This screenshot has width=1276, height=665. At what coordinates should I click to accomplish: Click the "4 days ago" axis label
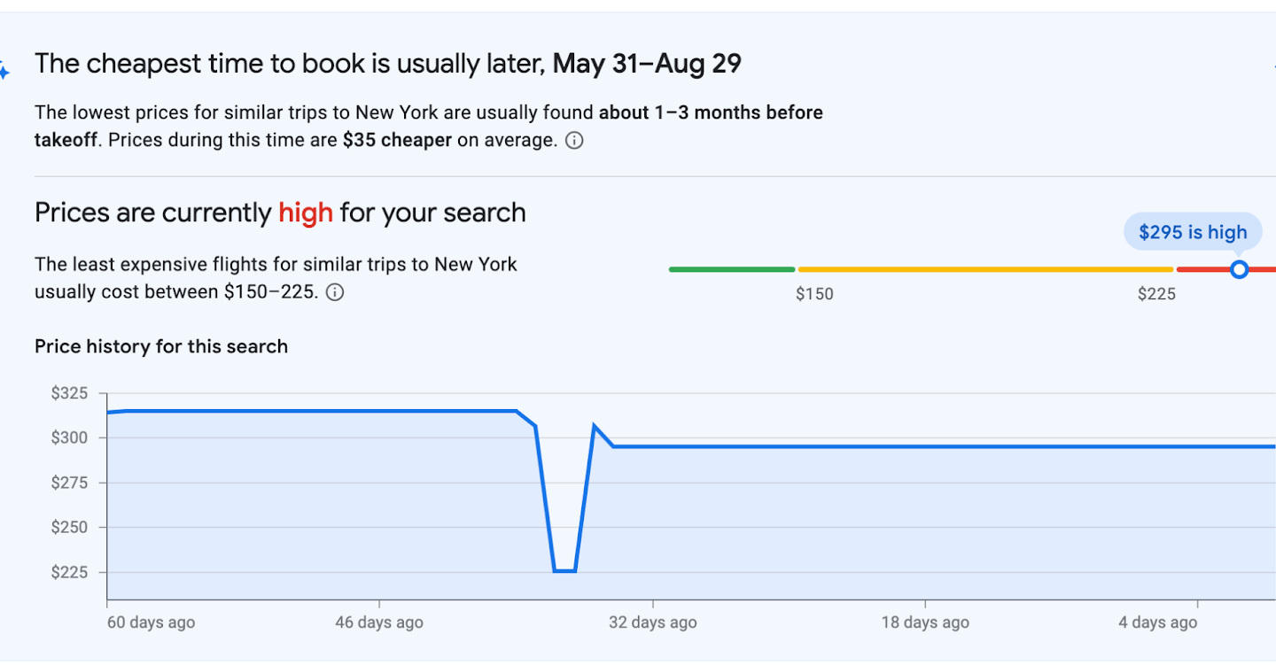(x=1159, y=622)
